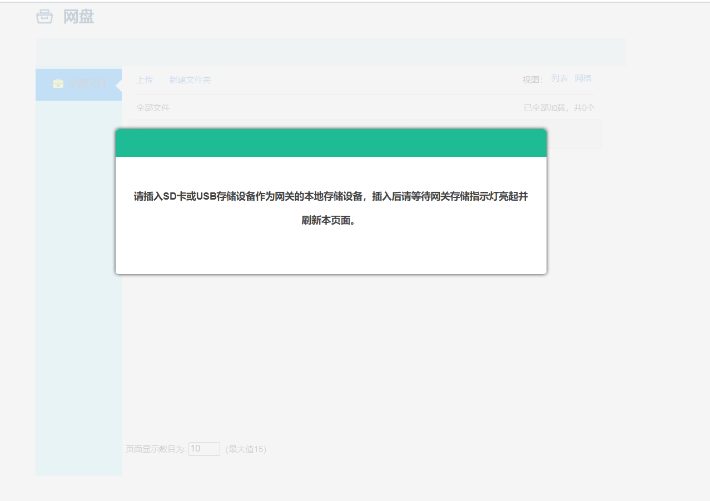Switch view to 列表

click(559, 78)
